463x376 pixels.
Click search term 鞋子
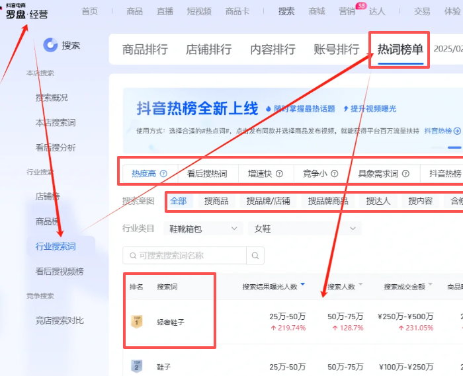click(x=164, y=367)
